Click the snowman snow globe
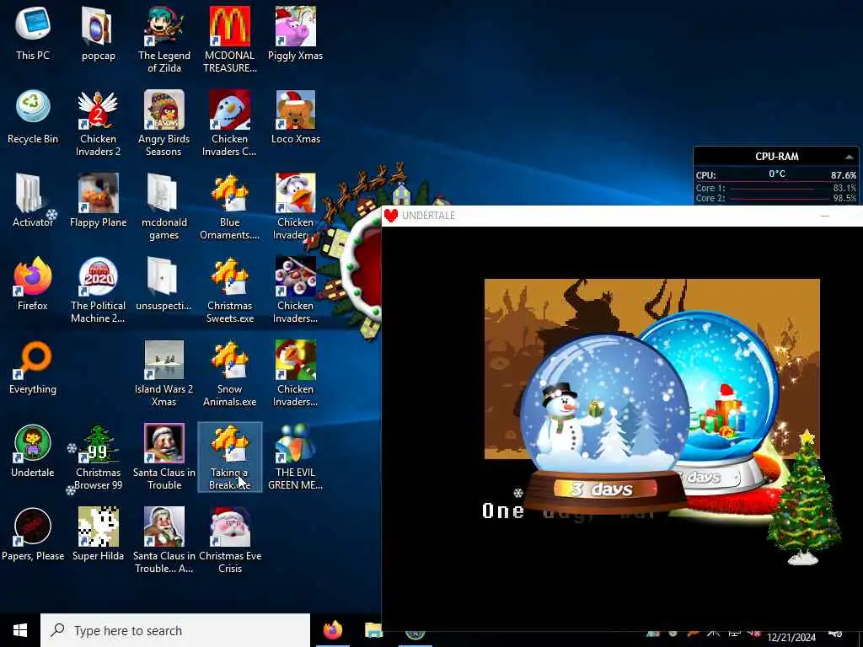Image resolution: width=863 pixels, height=647 pixels. (603, 424)
